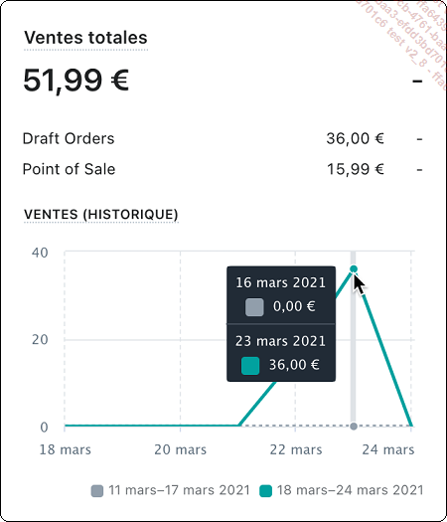447x522 pixels.
Task: Click the 20 mars axis label
Action: coord(180,449)
